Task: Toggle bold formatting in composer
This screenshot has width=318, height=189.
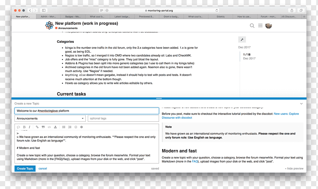Action: click(24, 127)
